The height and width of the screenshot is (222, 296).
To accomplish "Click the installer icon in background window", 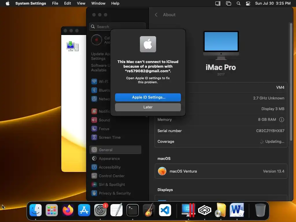I will [73, 47].
